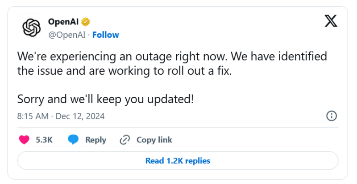Open the OpenAI display name profile link
This screenshot has height=184, width=357.
point(63,22)
